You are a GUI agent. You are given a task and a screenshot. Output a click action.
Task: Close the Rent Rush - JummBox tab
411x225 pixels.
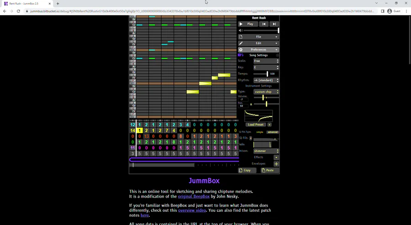[49, 4]
